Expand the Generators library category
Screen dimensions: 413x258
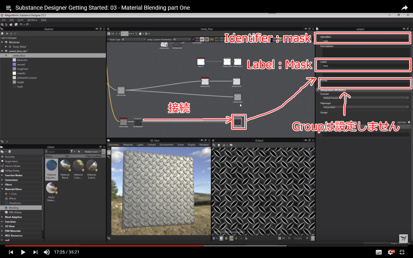[x=2, y=180]
